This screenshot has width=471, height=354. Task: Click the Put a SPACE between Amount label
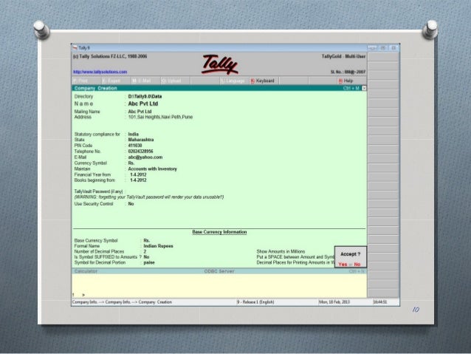click(295, 257)
